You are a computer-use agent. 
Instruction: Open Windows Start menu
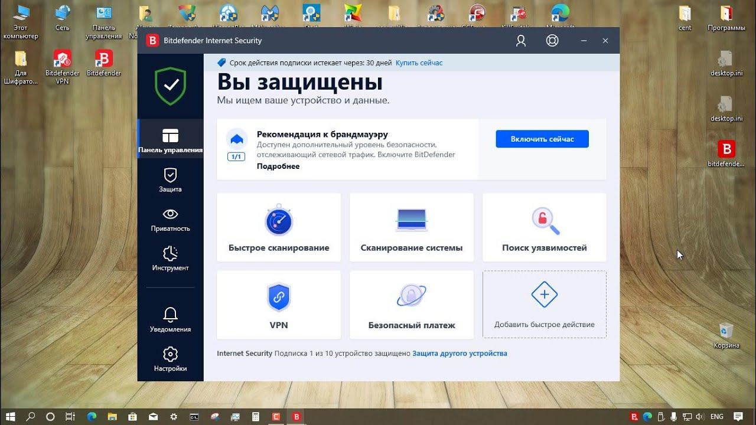pyautogui.click(x=11, y=417)
